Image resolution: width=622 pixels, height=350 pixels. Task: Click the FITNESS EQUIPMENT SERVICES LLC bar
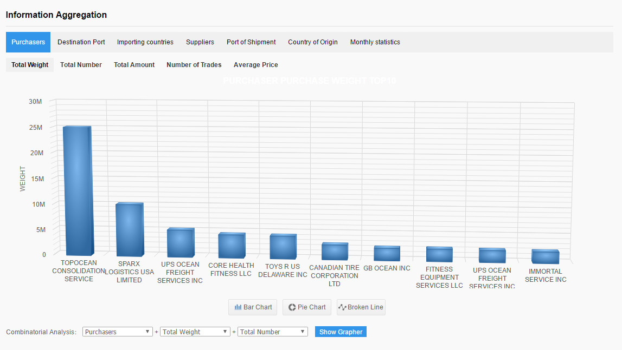click(x=440, y=254)
